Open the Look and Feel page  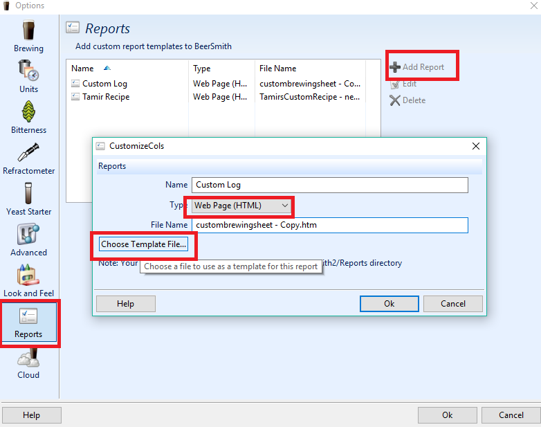point(28,281)
